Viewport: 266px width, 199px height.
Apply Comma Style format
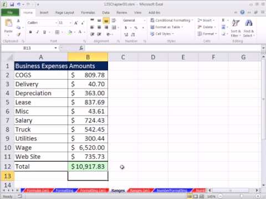click(x=143, y=28)
